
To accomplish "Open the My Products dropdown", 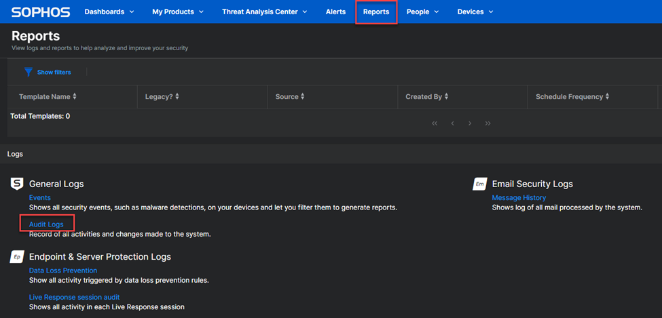I will pyautogui.click(x=177, y=12).
